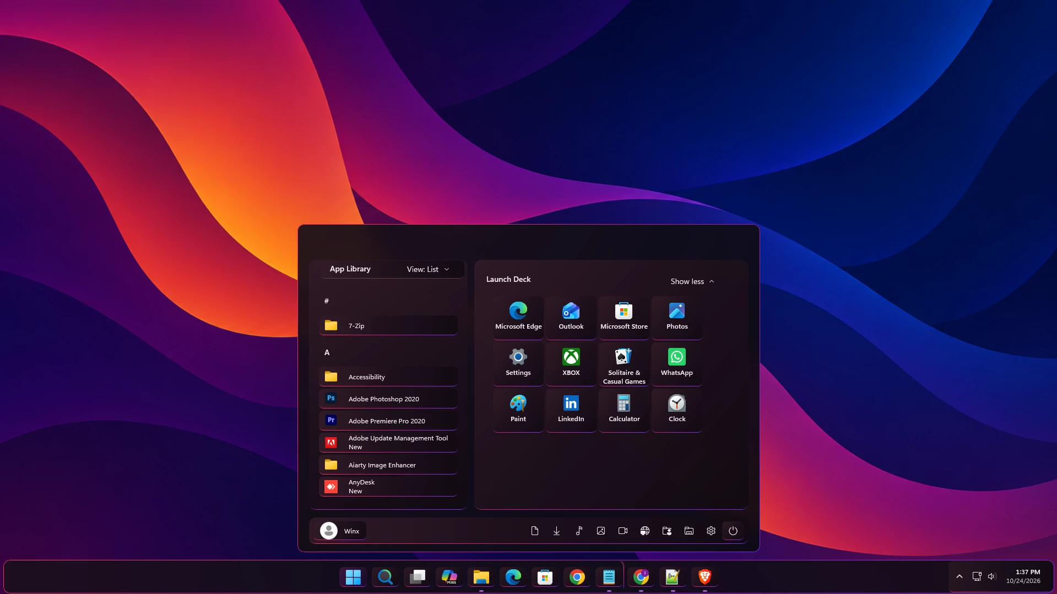1057x594 pixels.
Task: Open Microsoft Store from Launch Deck
Action: pos(624,317)
